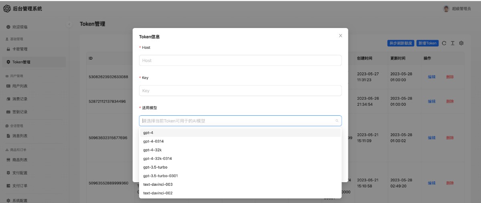This screenshot has width=481, height=203.
Task: Close the Token信息 dialog
Action: coord(340,36)
